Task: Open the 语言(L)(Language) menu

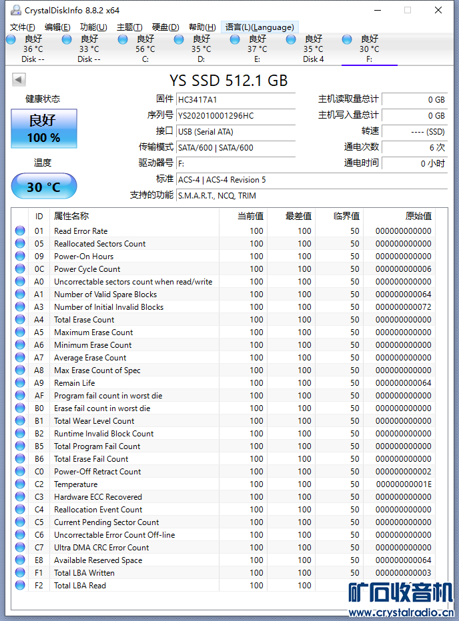Action: click(260, 27)
